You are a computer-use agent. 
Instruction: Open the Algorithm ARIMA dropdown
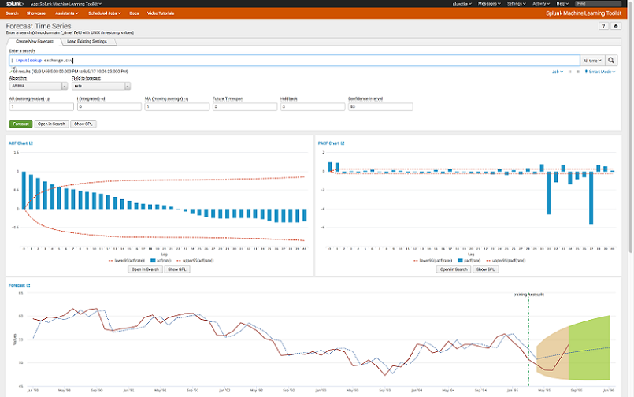[39, 86]
